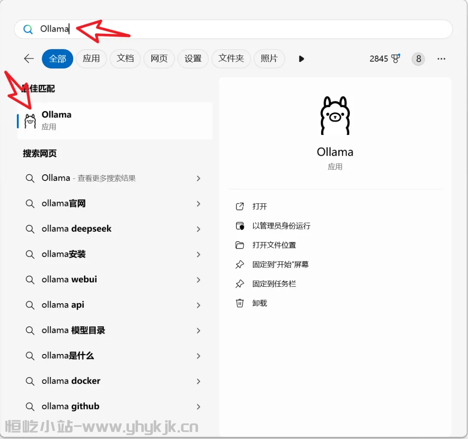Screen dimensions: 468x439
Task: Click the Ollama title in the preview pane
Action: point(335,152)
